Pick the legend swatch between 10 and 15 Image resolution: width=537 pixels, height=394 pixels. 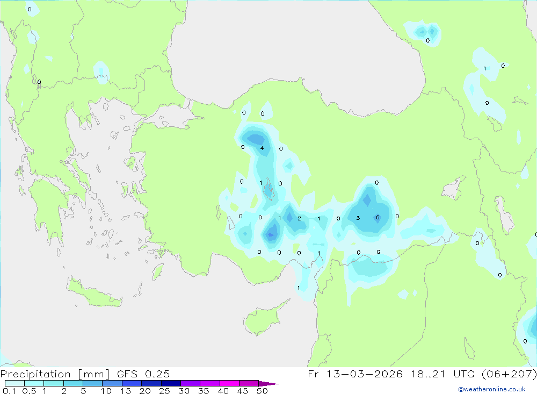coord(112,383)
